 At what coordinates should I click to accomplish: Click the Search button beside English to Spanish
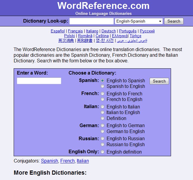(x=159, y=81)
